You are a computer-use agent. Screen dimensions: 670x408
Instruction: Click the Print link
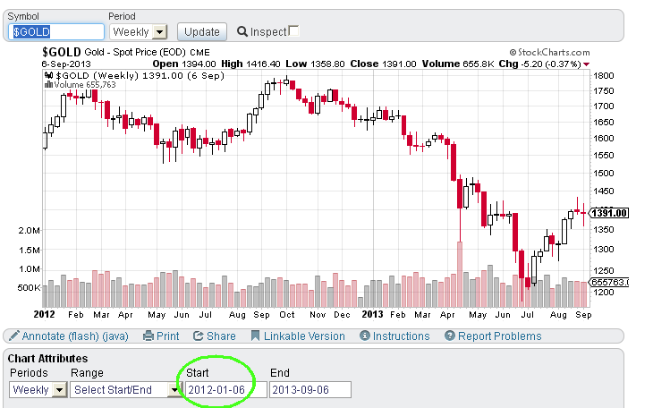167,336
